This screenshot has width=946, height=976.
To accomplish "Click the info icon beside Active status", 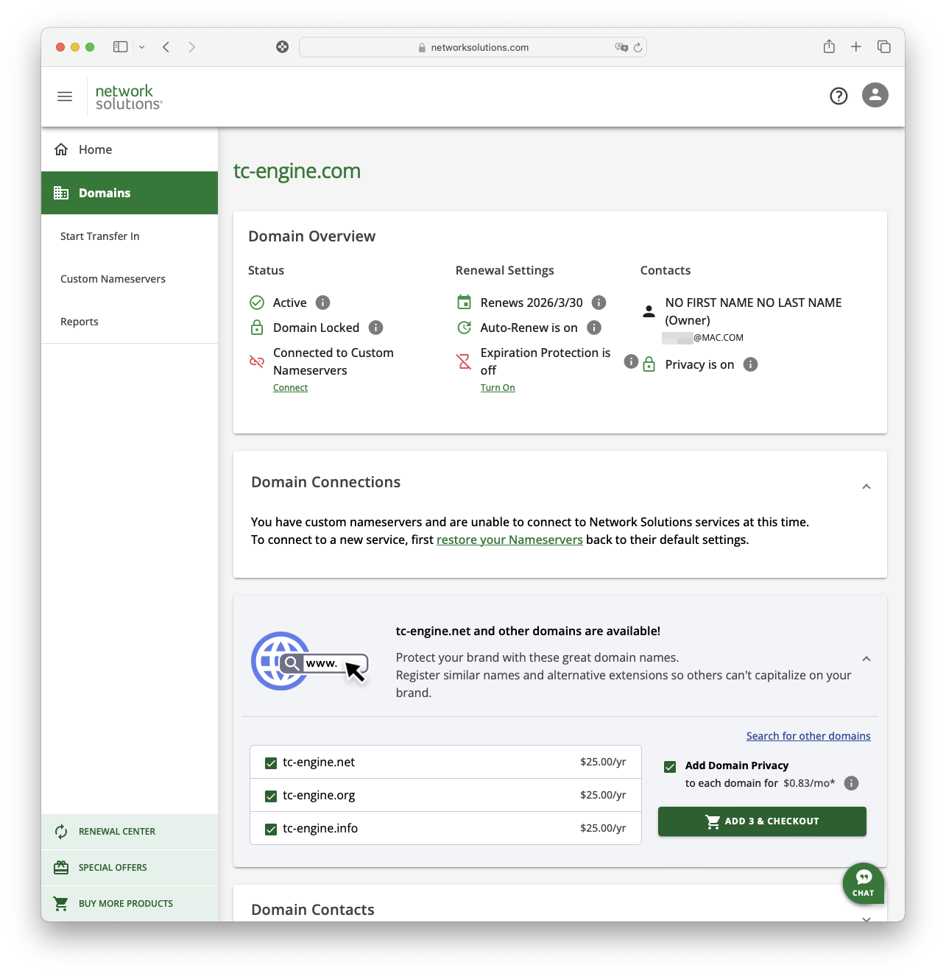I will [x=322, y=303].
